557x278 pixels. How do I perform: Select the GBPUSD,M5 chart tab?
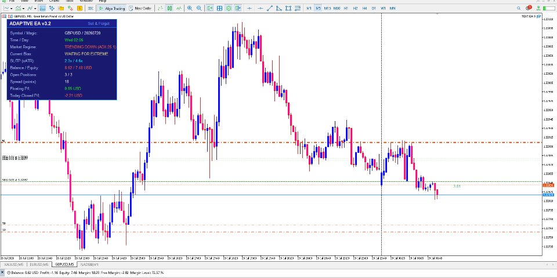(x=64, y=265)
